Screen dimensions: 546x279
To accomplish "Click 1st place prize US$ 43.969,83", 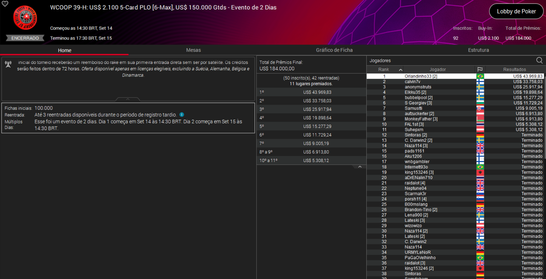I will tap(317, 92).
